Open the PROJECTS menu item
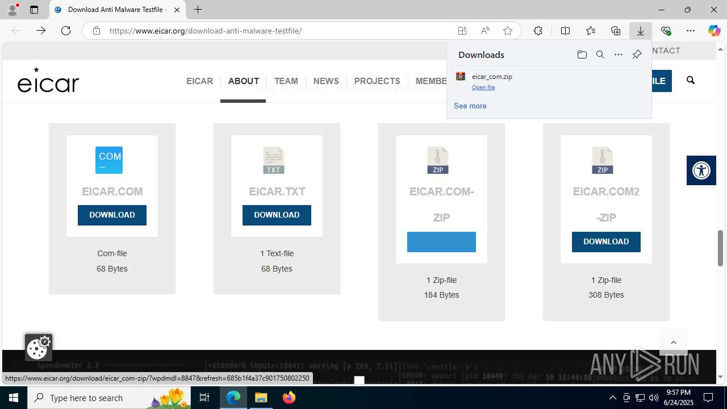This screenshot has height=409, width=727. tap(377, 81)
